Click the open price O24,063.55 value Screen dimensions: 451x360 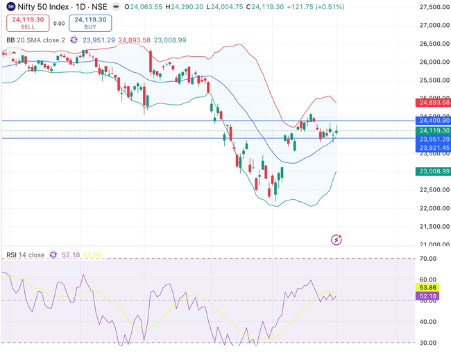tap(143, 7)
